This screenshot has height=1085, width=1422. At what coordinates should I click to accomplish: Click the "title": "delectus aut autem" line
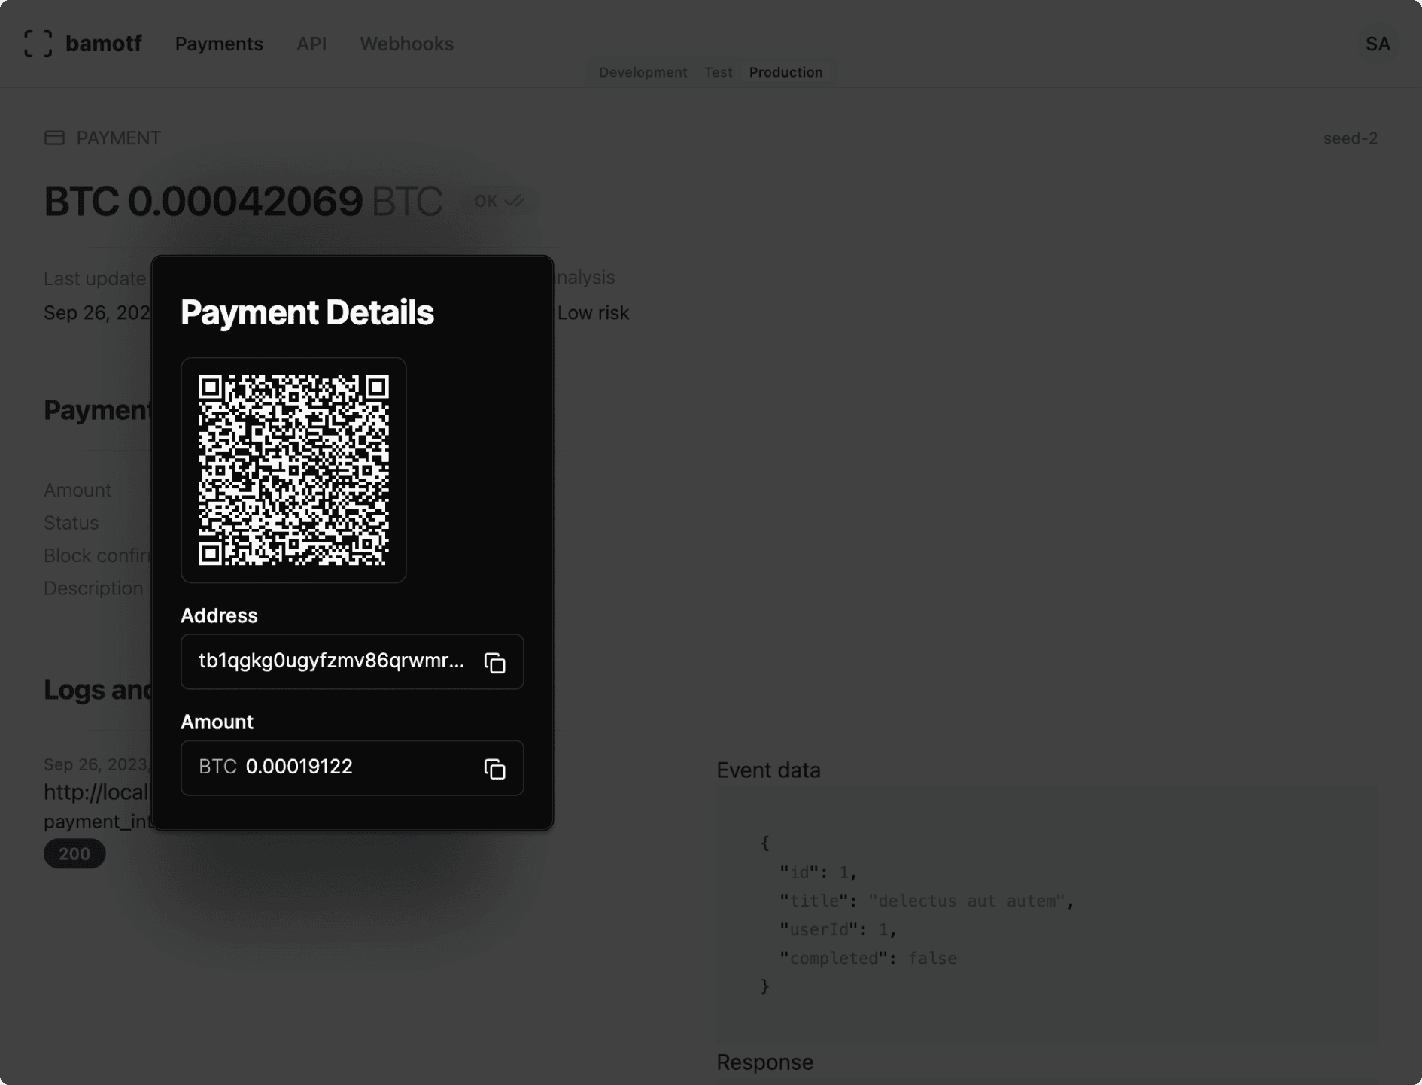click(x=927, y=901)
